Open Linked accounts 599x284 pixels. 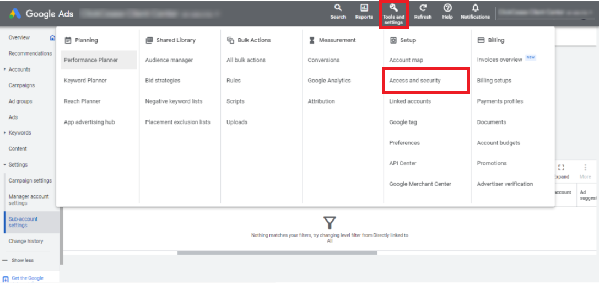[x=410, y=101]
